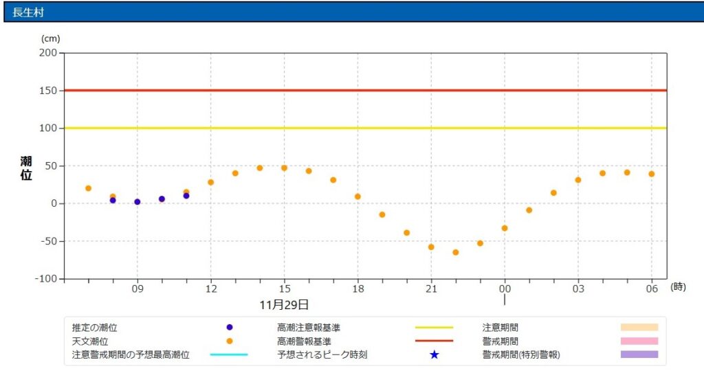Click the 注意警戒期間の予想最高潮位 legend label
Viewport: 704px width, 373px height.
coord(131,354)
